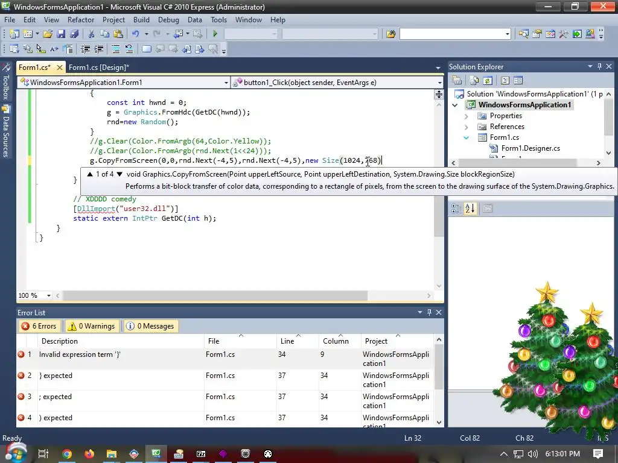
Task: Click the editor horizontal scrollbar thumb
Action: [215, 295]
